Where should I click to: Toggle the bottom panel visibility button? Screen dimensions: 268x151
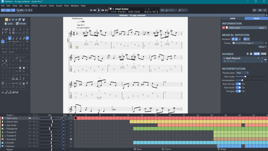coord(8,10)
